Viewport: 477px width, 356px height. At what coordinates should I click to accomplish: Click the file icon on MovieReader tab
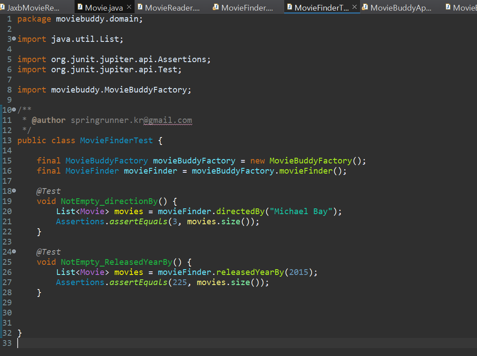140,7
